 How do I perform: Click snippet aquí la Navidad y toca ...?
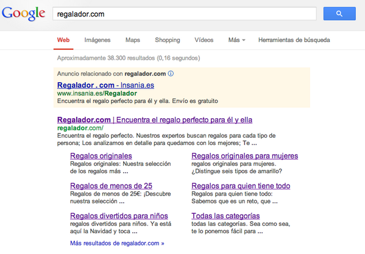pyautogui.click(x=104, y=231)
